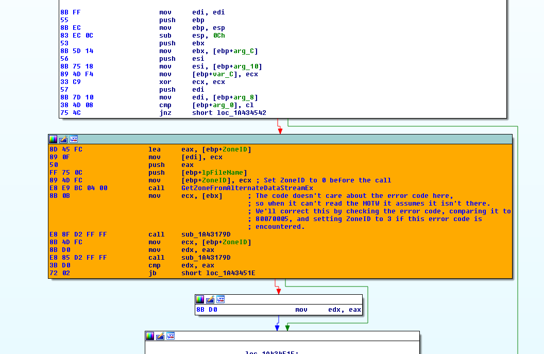Click edit/pencil icon on orange ZoneID block
Screen dimensions: 544x354
point(63,140)
